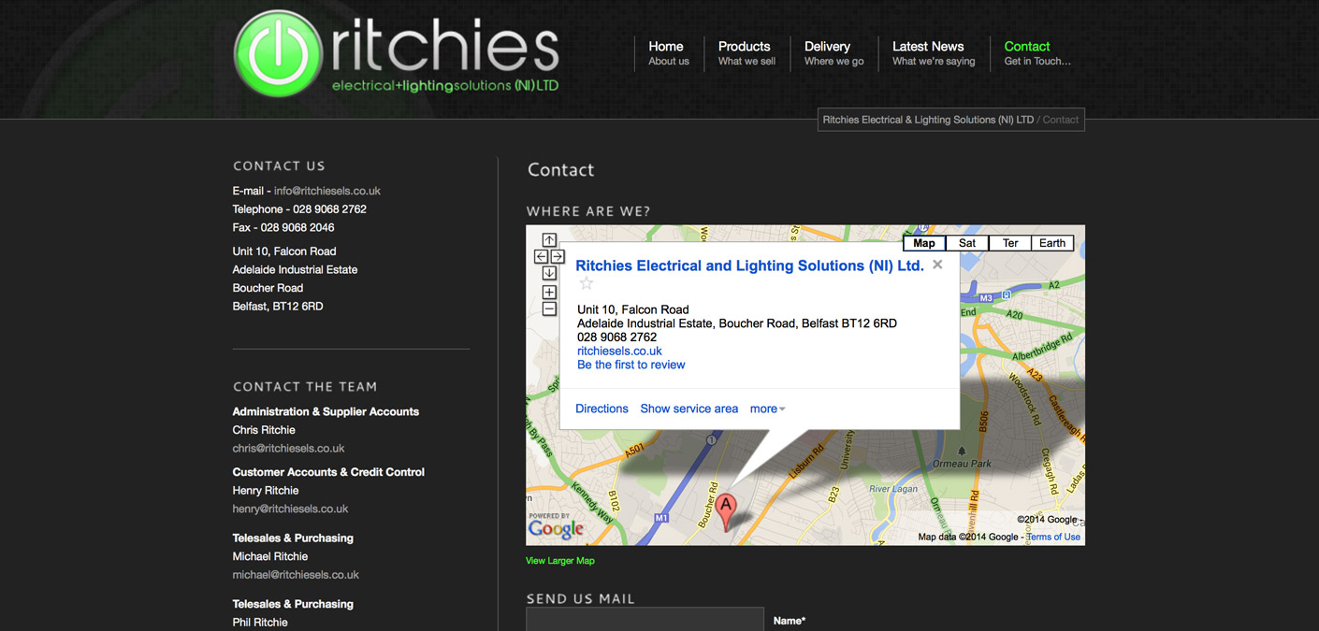
Task: Click the green power logo icon
Action: [x=278, y=54]
